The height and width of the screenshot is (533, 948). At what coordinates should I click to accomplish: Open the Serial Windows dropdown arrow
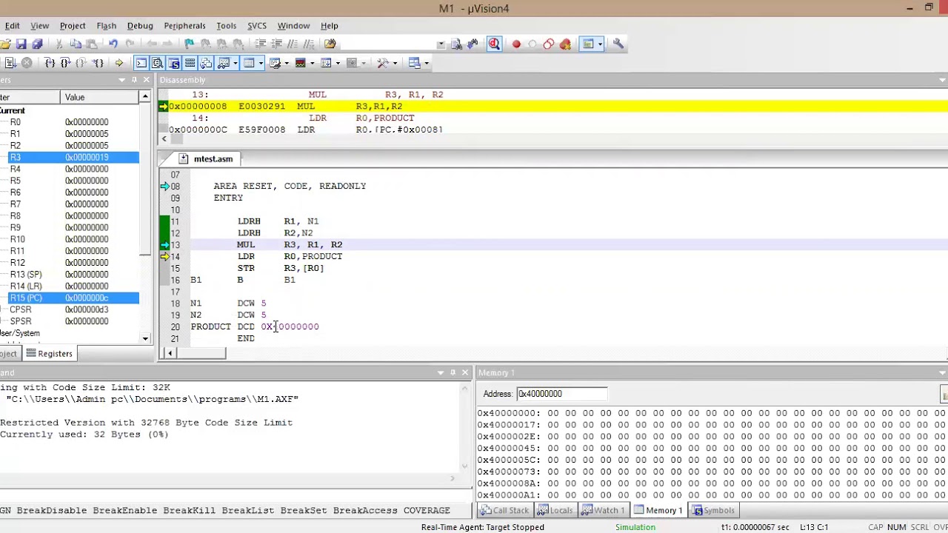click(286, 63)
